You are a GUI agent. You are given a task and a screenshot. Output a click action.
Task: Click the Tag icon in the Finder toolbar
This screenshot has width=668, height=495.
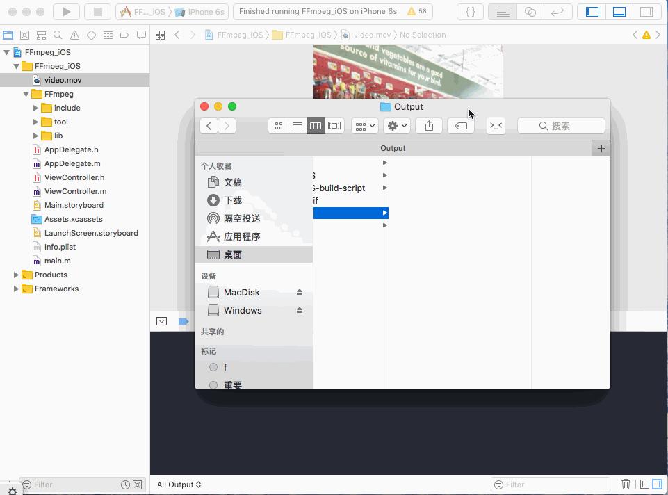460,126
